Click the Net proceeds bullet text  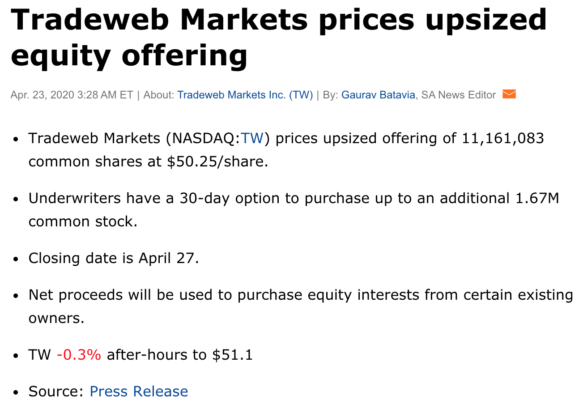point(301,306)
